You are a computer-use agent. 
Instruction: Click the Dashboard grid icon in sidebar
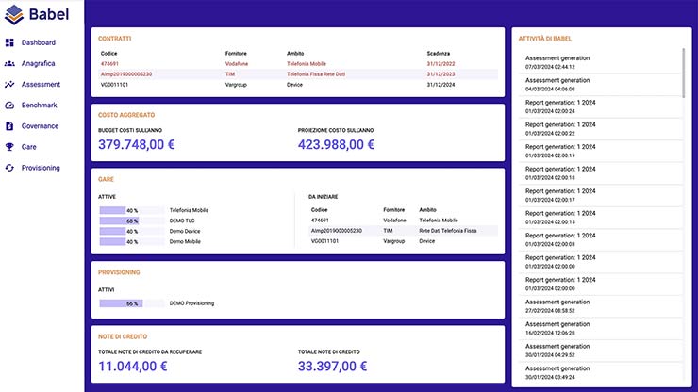(x=9, y=42)
